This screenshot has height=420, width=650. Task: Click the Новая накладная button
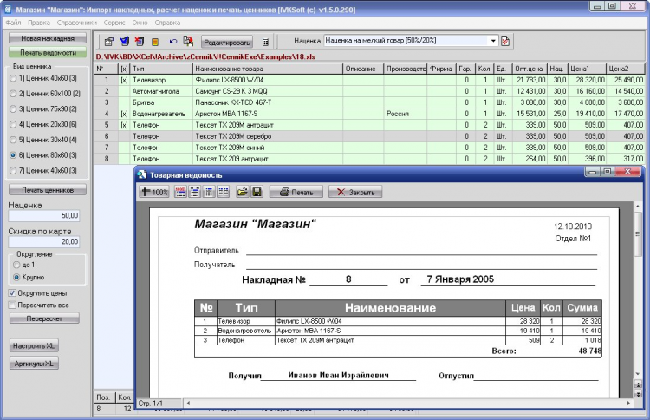(47, 39)
